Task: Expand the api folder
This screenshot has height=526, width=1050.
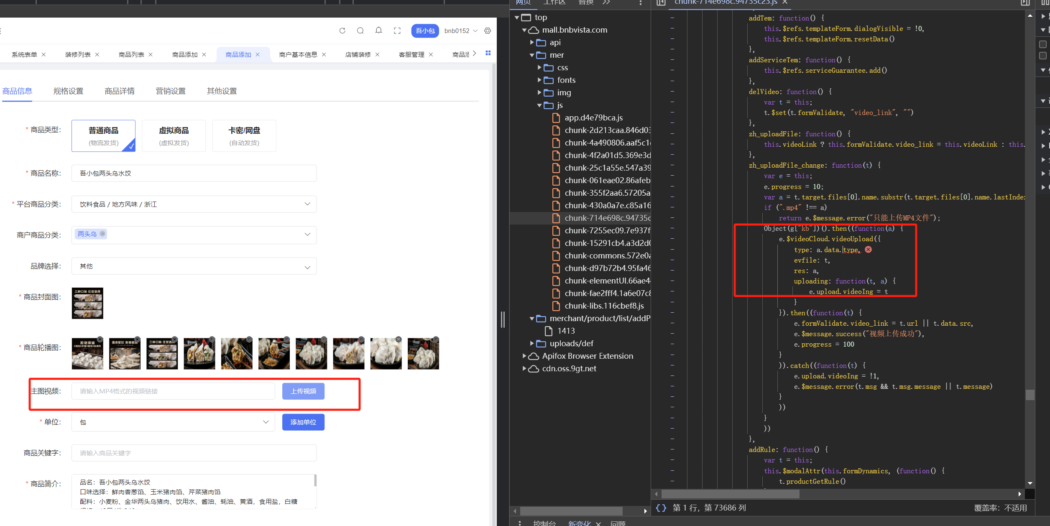Action: click(532, 43)
